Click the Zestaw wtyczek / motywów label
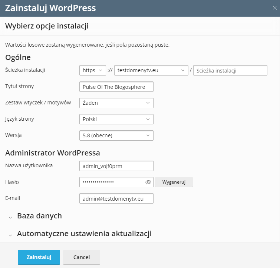Image resolution: width=280 pixels, height=268 pixels. pyautogui.click(x=38, y=103)
